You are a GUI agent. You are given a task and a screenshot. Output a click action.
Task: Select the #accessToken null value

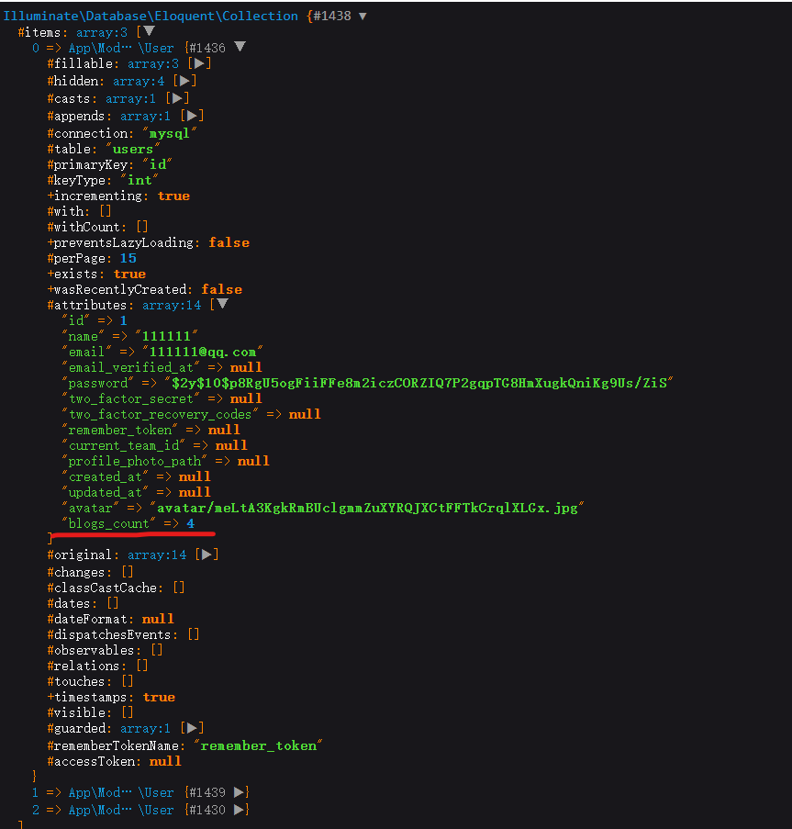pyautogui.click(x=165, y=761)
